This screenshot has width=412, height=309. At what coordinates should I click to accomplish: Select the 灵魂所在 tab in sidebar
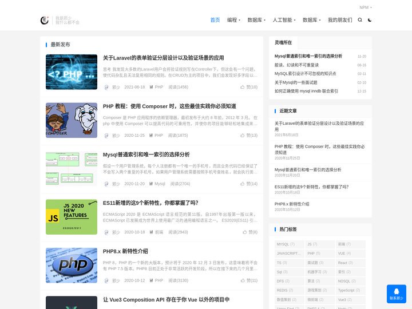[283, 42]
